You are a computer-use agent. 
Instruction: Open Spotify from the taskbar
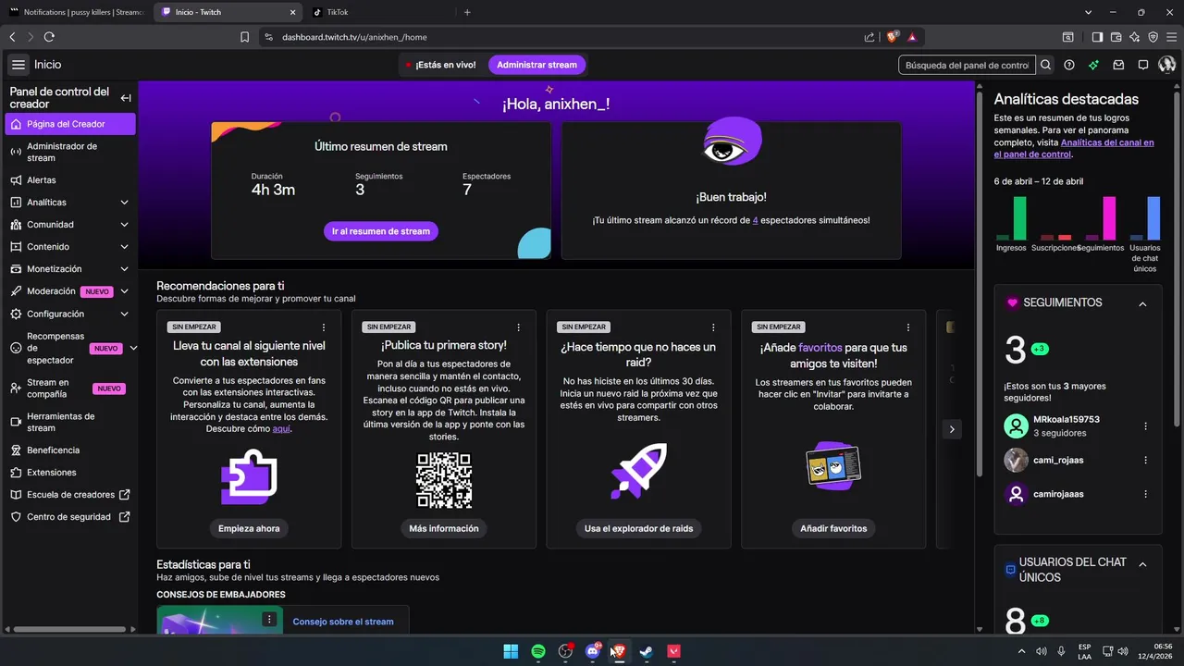[x=538, y=651]
